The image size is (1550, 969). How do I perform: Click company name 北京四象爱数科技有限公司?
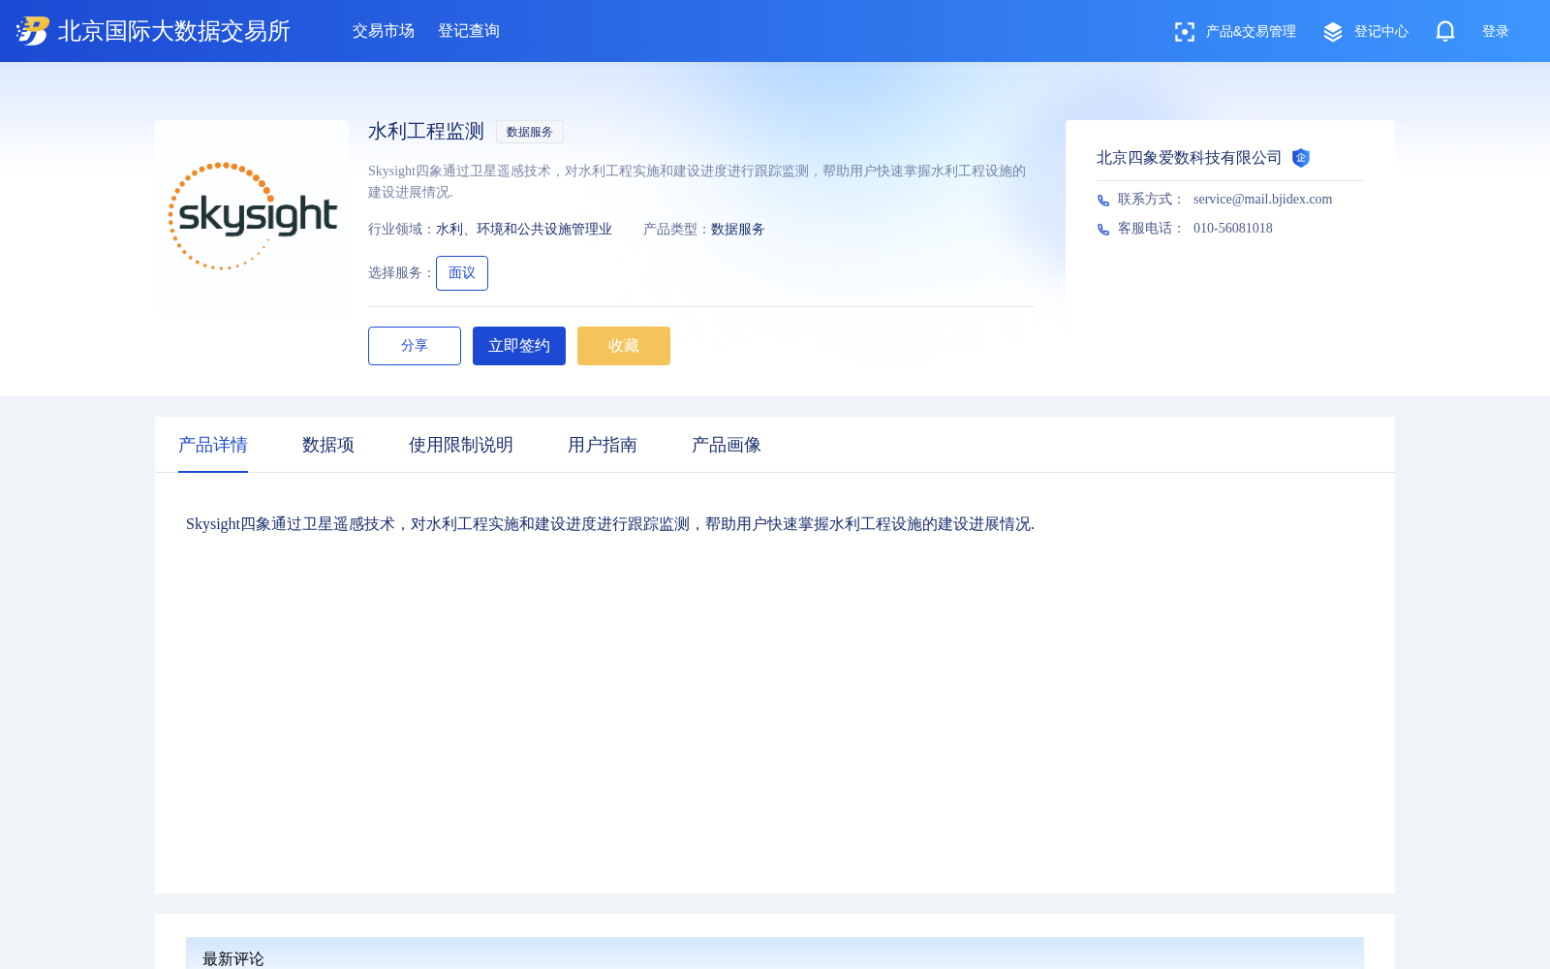pos(1190,158)
